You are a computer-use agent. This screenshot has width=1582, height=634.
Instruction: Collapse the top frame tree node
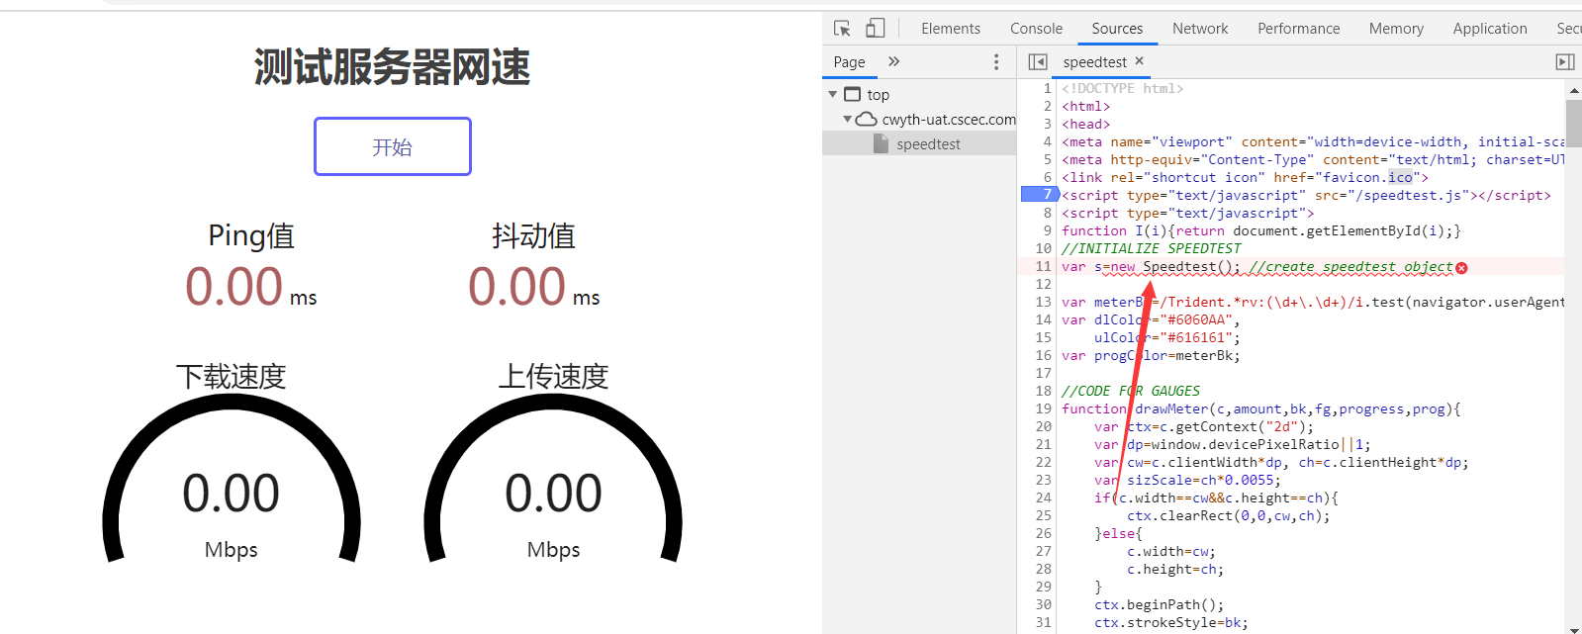point(833,94)
